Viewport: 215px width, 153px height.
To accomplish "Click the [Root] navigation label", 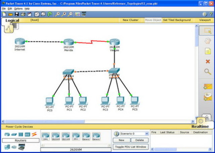I will pyautogui.click(x=34, y=20).
